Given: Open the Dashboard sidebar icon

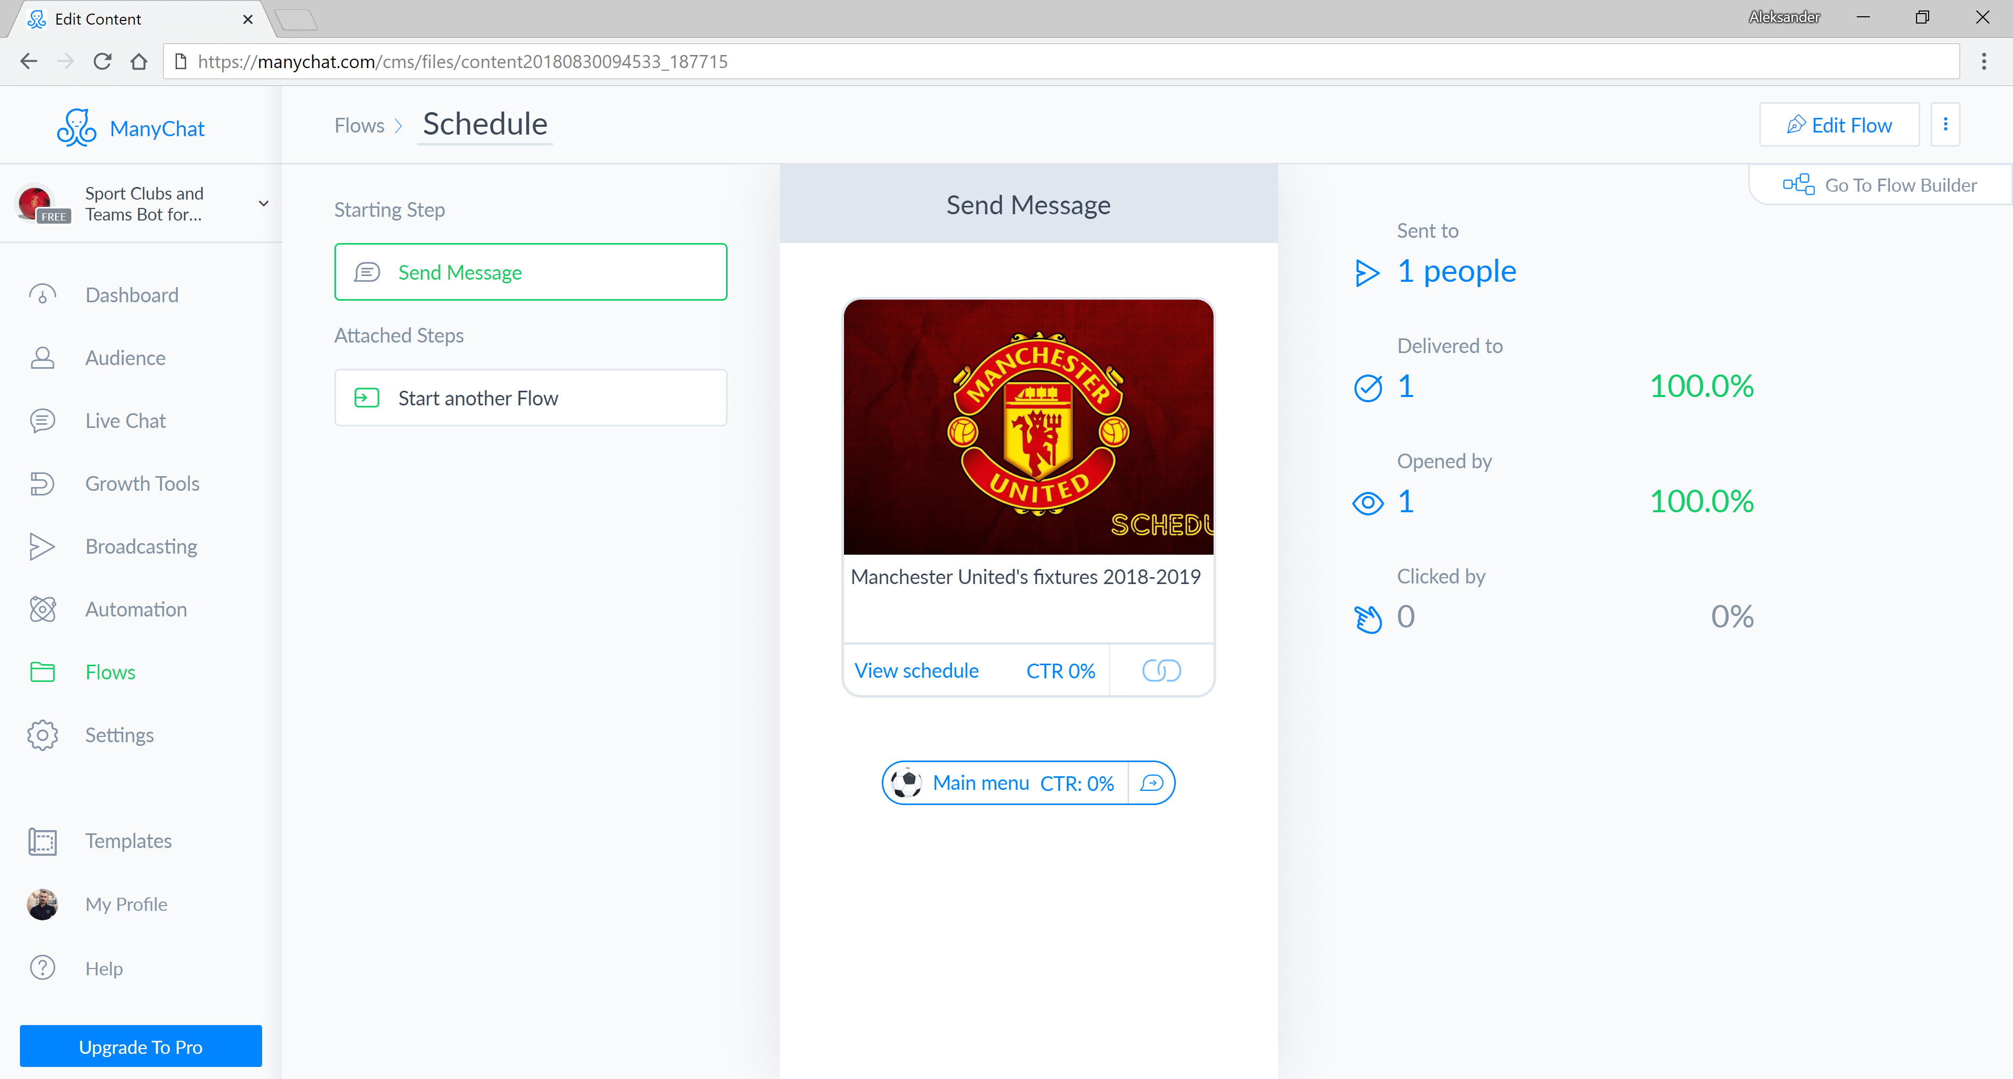Looking at the screenshot, I should [42, 295].
